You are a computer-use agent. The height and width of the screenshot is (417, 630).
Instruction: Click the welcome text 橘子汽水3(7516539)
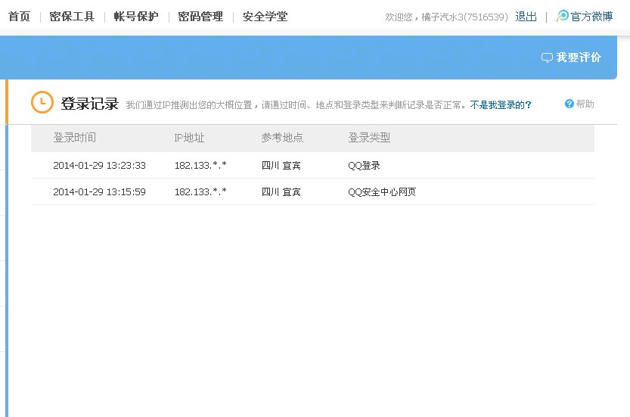(x=464, y=17)
